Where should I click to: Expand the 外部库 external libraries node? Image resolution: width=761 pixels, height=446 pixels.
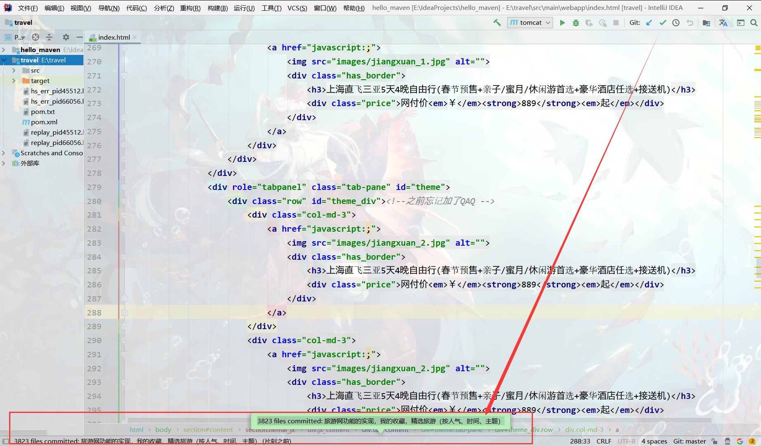[4, 163]
